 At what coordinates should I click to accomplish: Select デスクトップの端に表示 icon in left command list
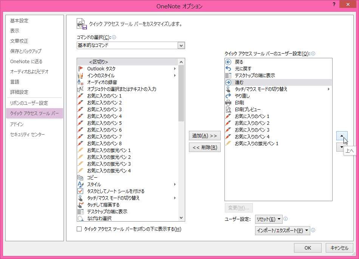[80, 211]
